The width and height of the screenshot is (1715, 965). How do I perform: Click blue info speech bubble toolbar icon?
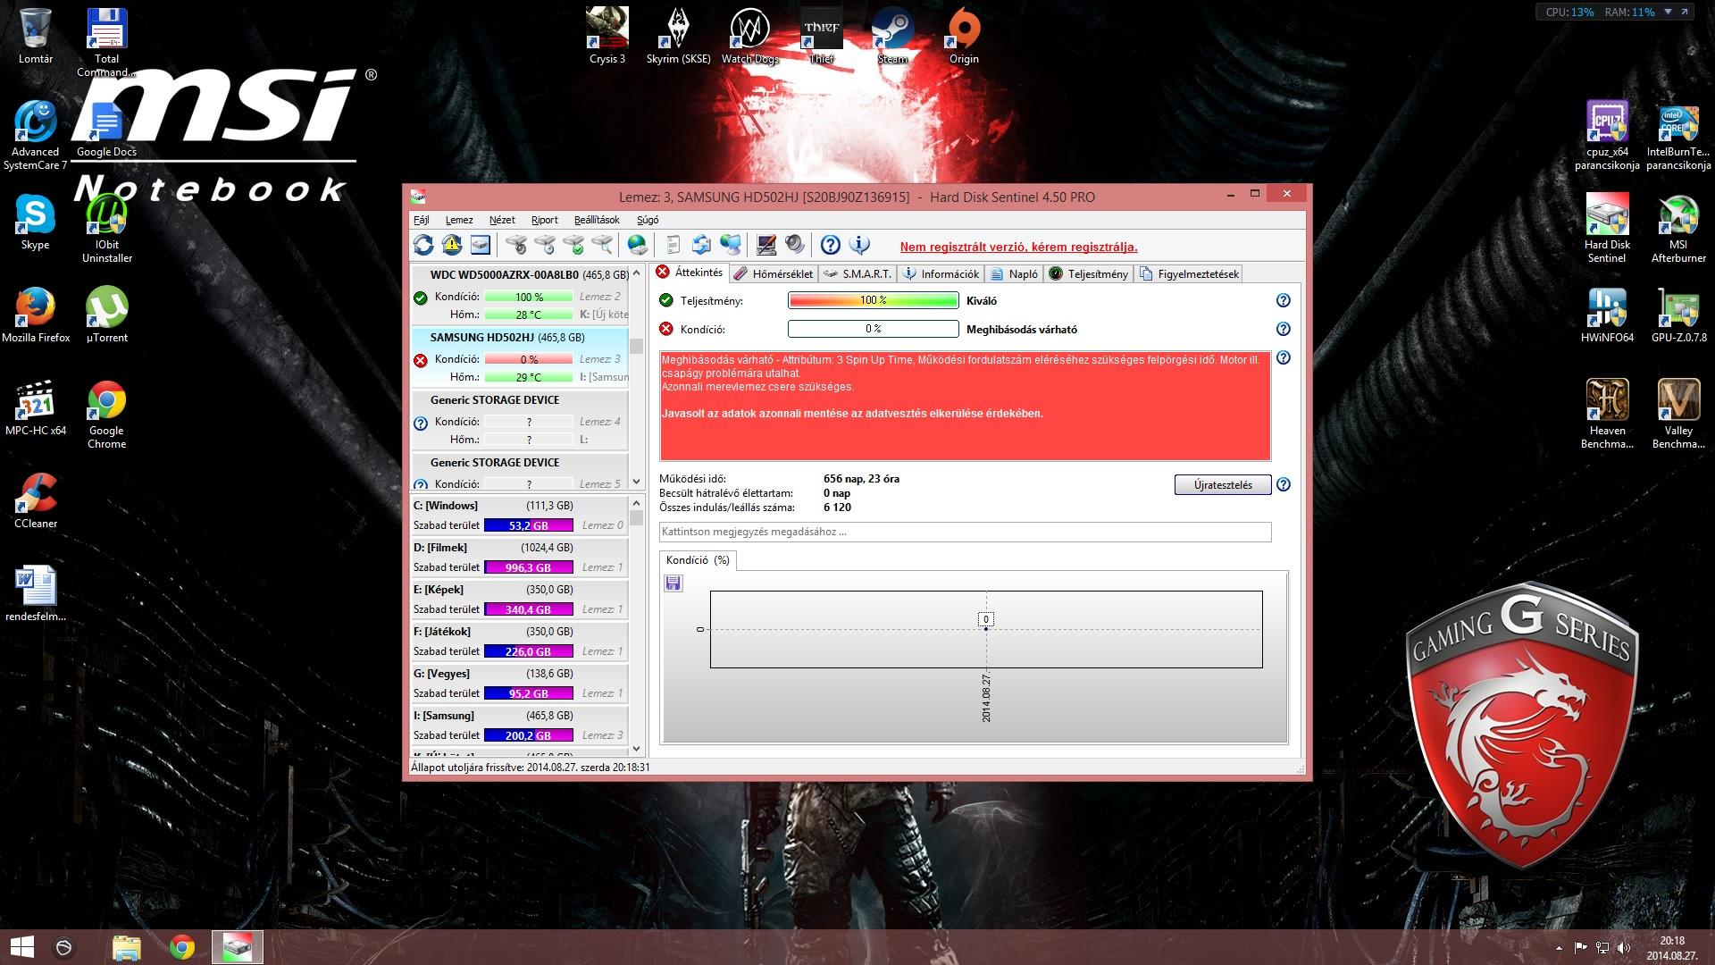(858, 245)
